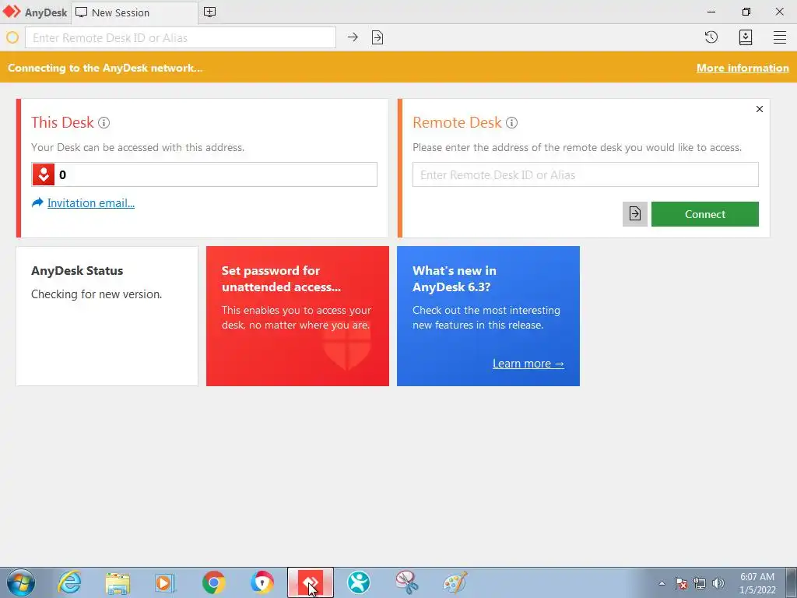Click the 'Connecting to the AnyDesk network...' text

click(105, 69)
